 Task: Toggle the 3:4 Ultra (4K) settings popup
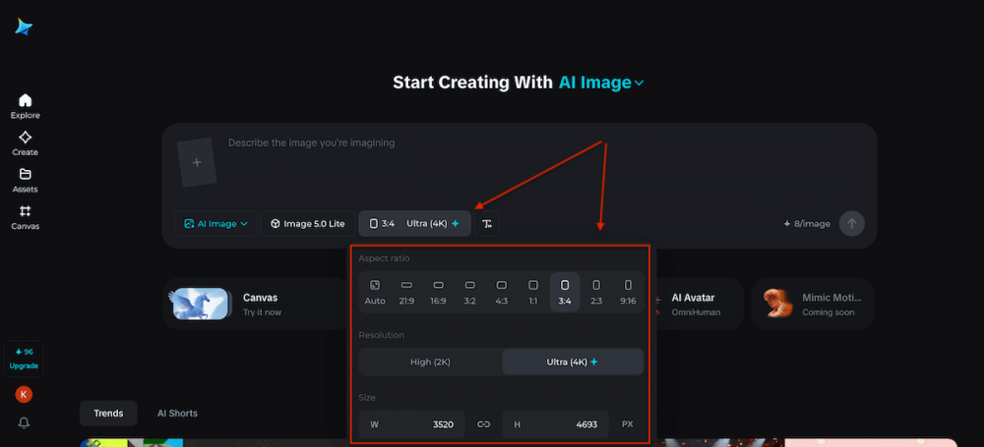(414, 223)
